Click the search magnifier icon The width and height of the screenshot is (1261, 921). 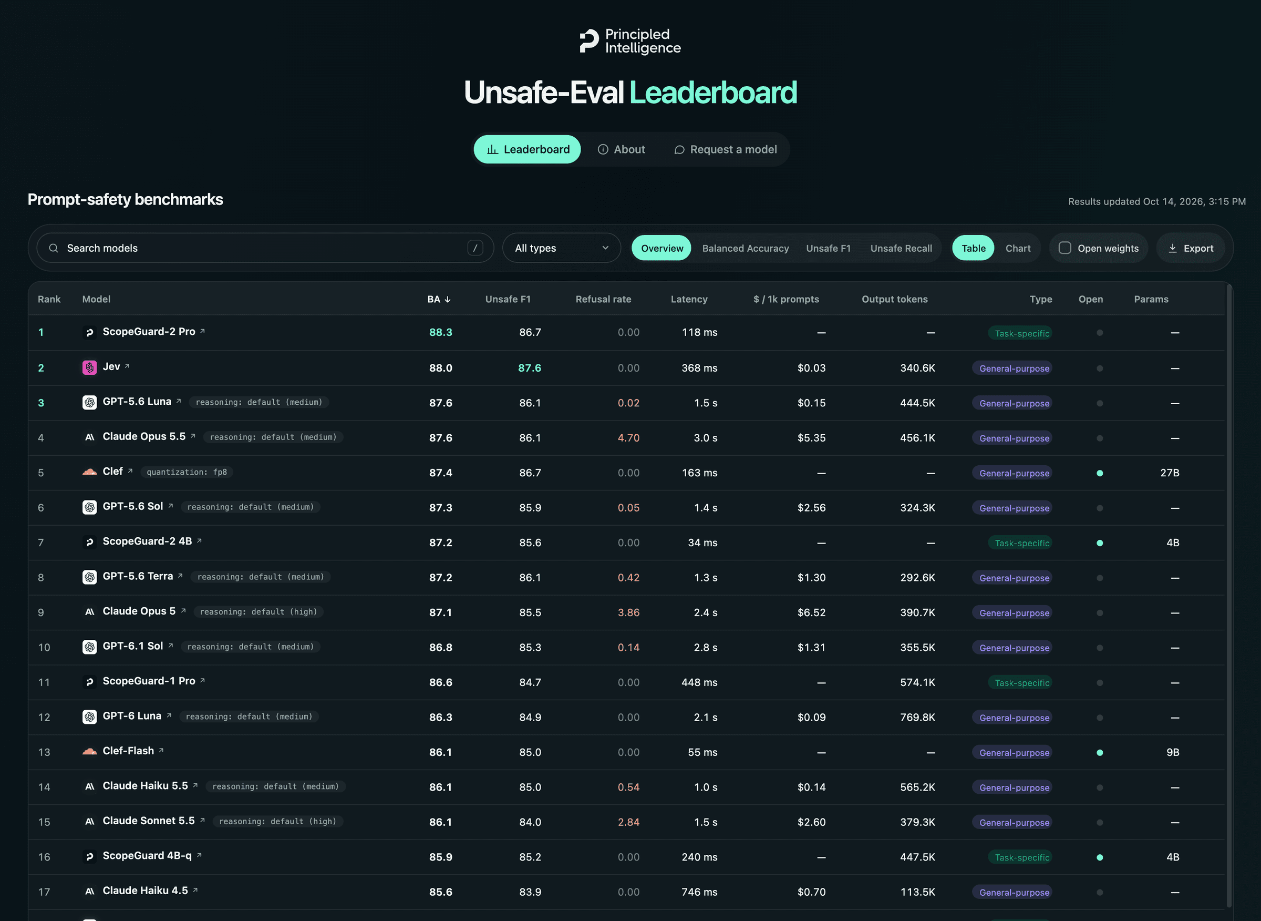(x=54, y=248)
